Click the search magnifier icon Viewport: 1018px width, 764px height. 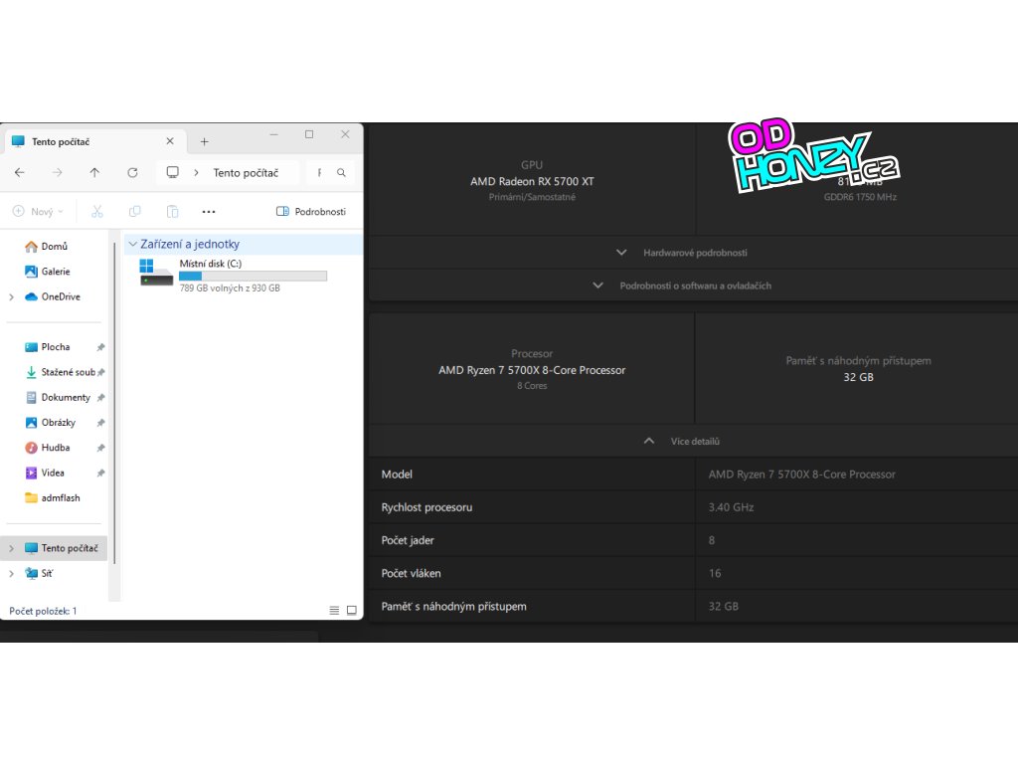(342, 173)
